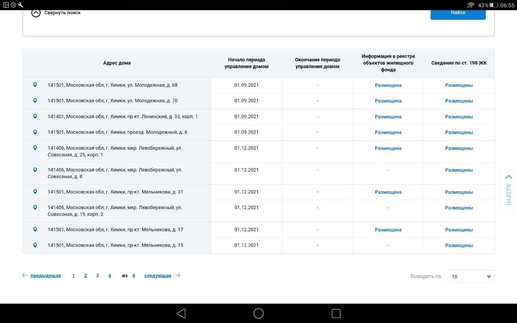This screenshot has height=323, width=517.
Task: Collapse search with the Свернуть поиск chevron icon
Action: (36, 13)
